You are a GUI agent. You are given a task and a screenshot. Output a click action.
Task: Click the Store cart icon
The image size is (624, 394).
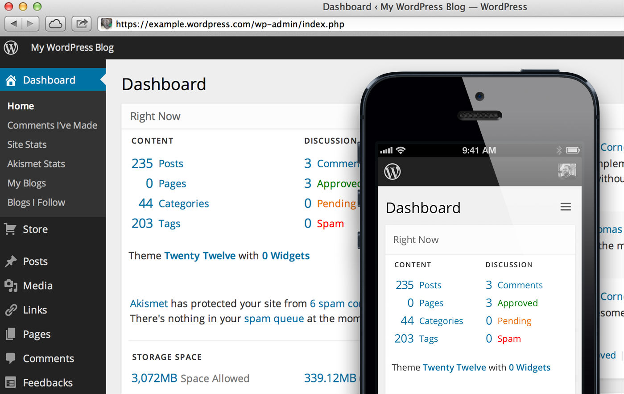pyautogui.click(x=10, y=229)
